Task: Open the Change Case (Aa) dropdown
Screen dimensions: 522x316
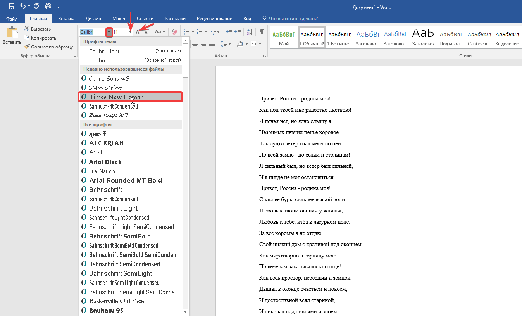Action: (160, 32)
